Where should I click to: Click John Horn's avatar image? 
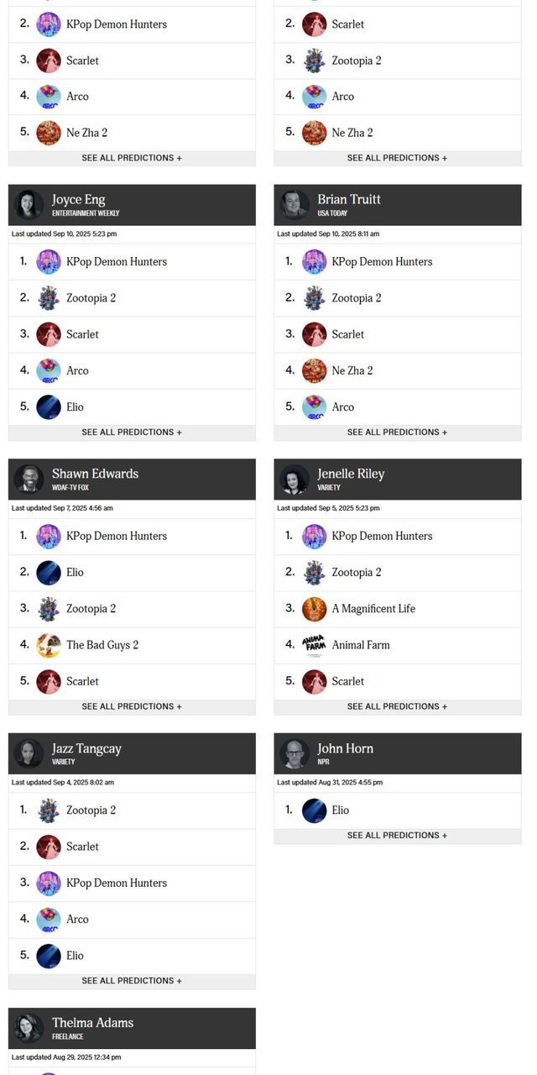click(295, 754)
